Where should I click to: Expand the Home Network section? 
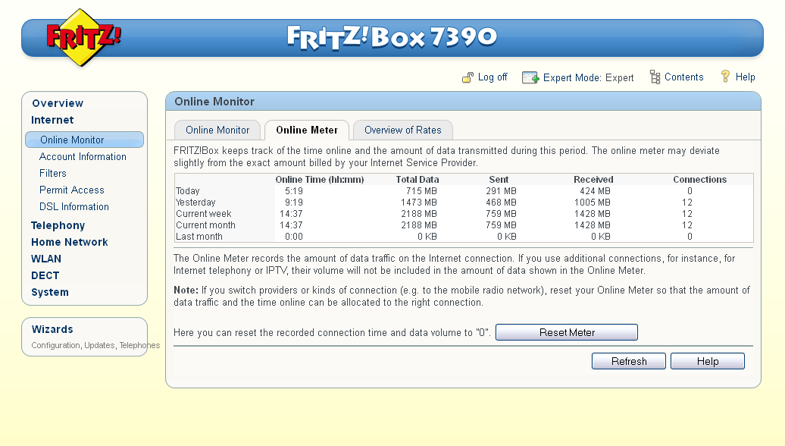(69, 242)
